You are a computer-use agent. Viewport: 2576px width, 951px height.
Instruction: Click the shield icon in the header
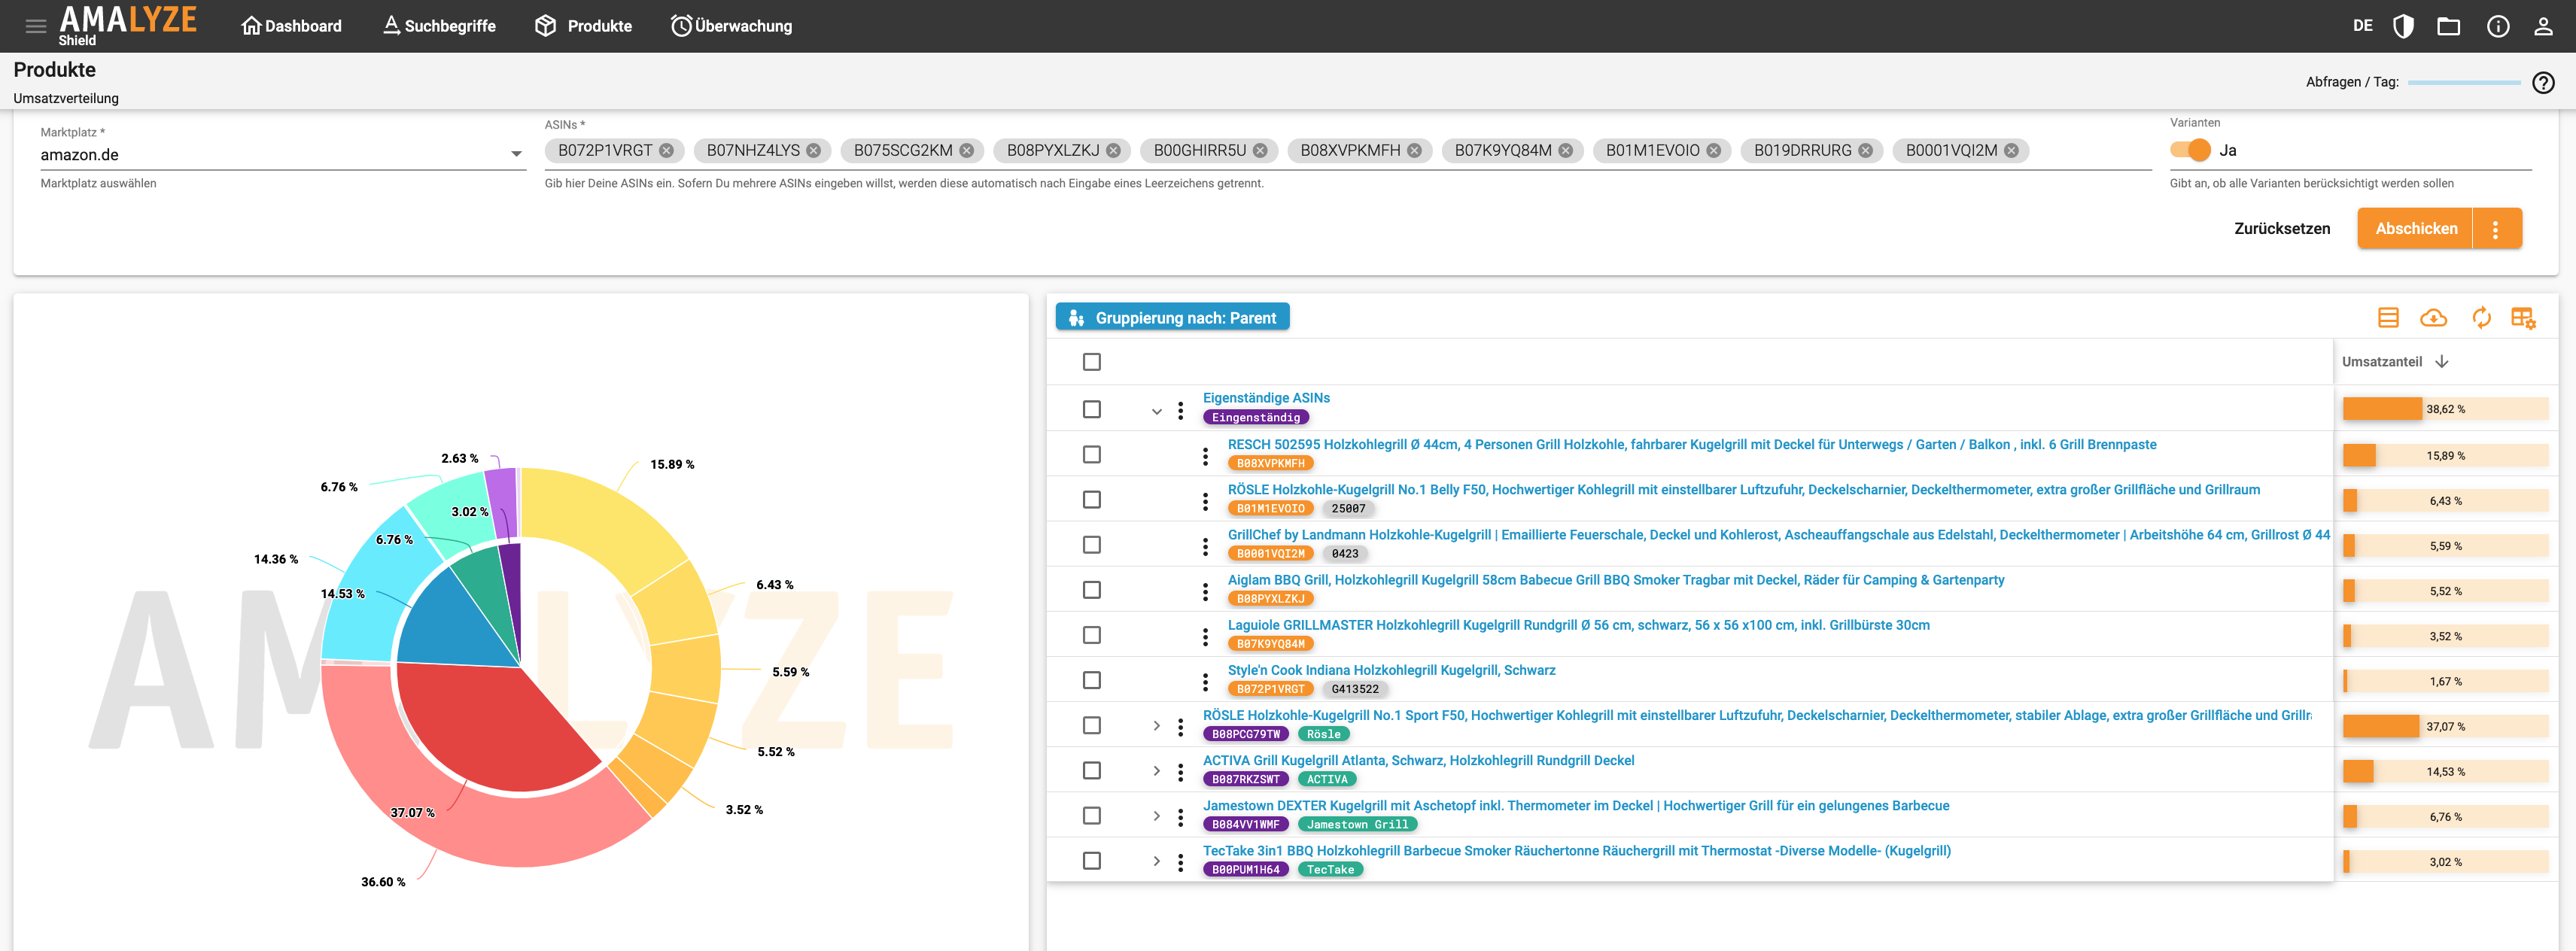tap(2403, 26)
